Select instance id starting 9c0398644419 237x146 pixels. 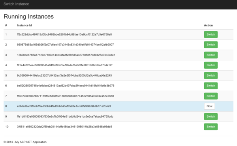click(x=64, y=75)
